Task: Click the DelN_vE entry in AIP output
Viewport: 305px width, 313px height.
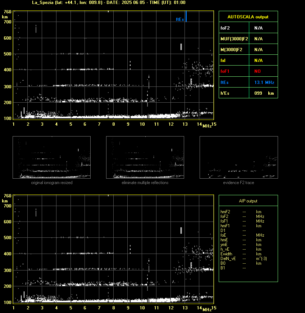Action: pyautogui.click(x=228, y=259)
